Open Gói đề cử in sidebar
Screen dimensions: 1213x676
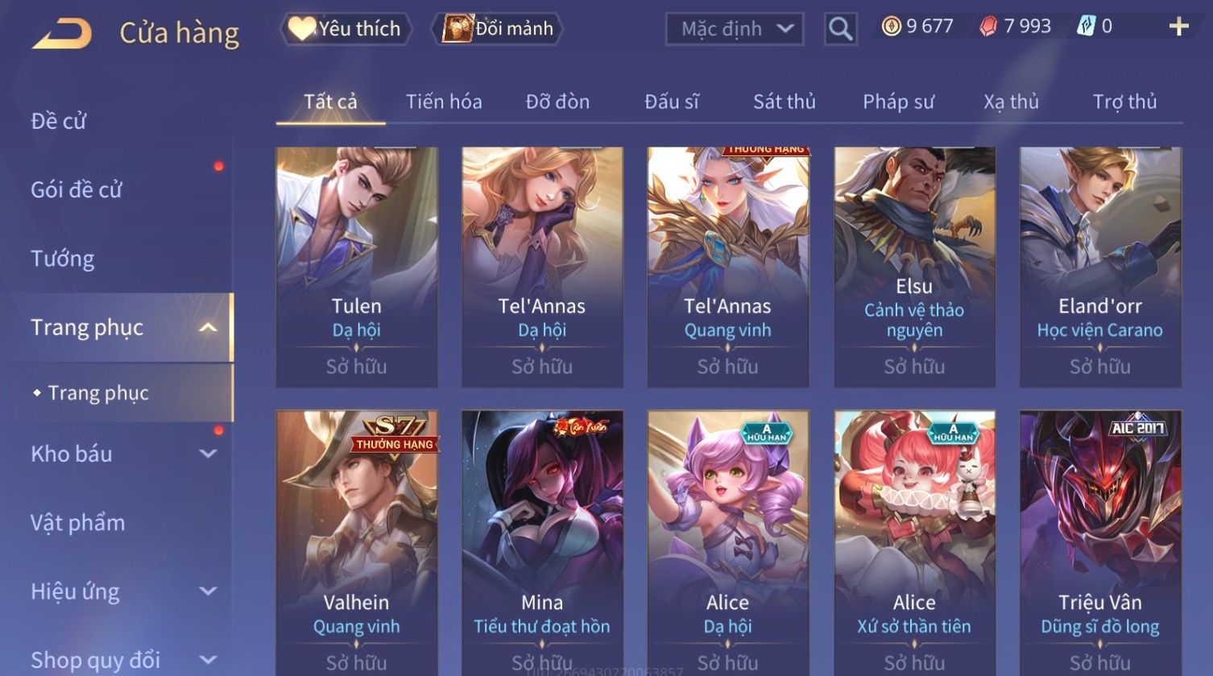coord(77,190)
